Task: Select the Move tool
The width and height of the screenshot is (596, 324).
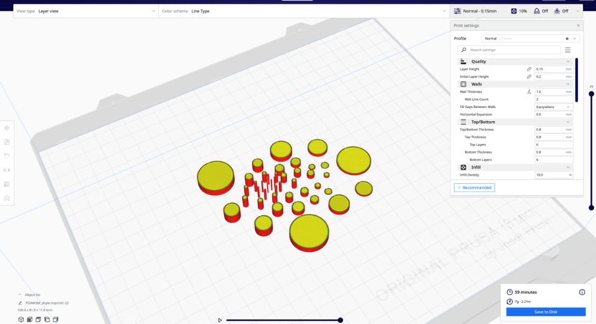Action: click(6, 128)
